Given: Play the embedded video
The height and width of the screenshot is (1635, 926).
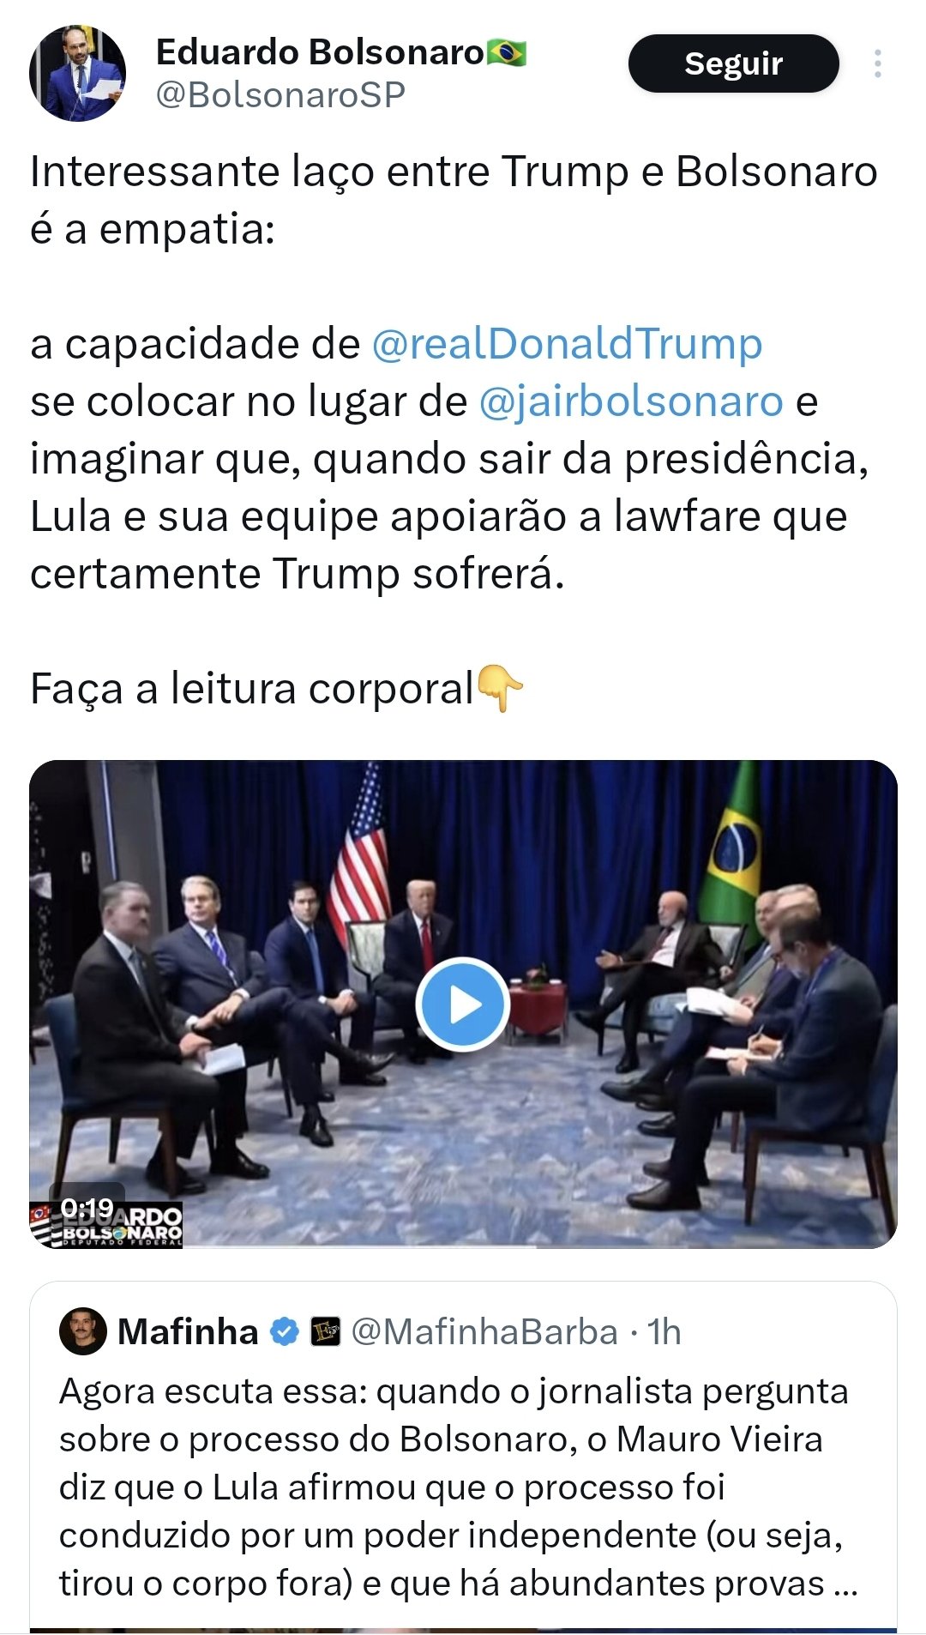Looking at the screenshot, I should (x=463, y=1004).
